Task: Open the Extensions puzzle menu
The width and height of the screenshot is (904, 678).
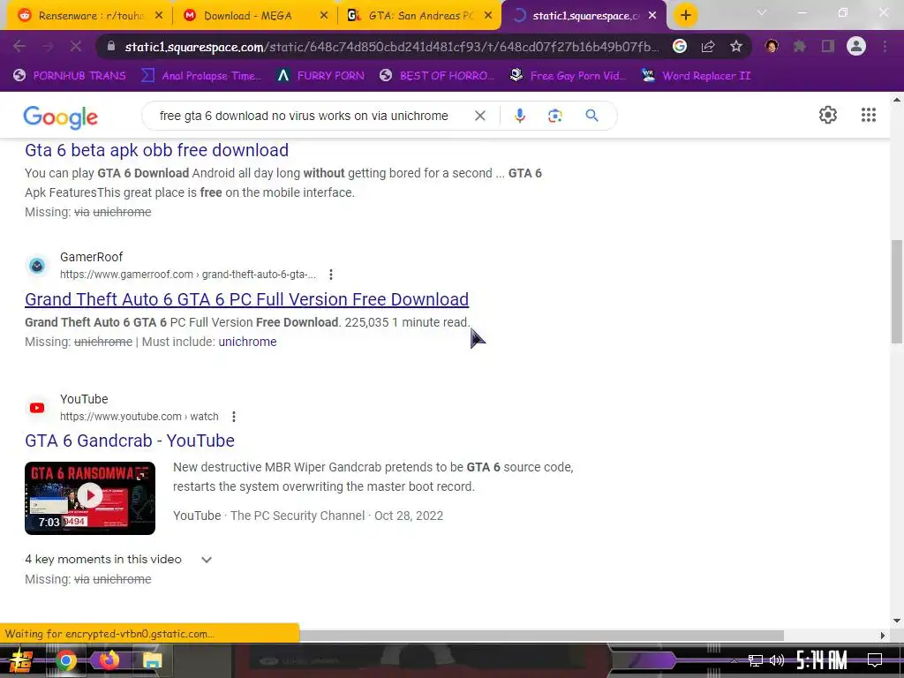Action: 800,47
